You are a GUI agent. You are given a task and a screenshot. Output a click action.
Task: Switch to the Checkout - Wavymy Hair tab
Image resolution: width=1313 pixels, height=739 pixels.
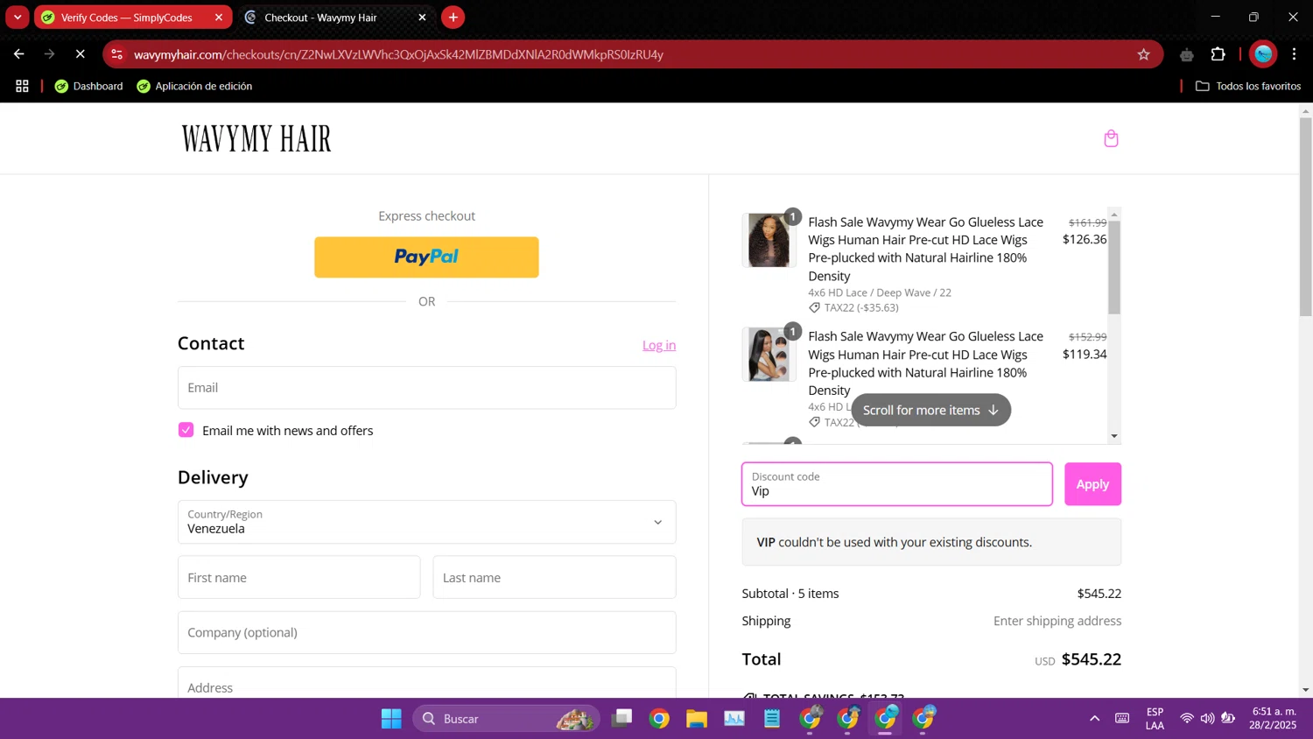pyautogui.click(x=337, y=18)
